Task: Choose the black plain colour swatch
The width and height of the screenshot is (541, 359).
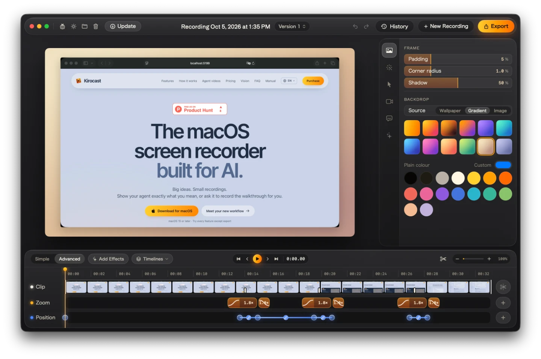Action: click(x=410, y=178)
